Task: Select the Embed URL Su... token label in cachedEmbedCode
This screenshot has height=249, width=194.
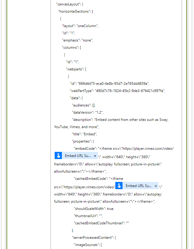Action: (x=138, y=186)
